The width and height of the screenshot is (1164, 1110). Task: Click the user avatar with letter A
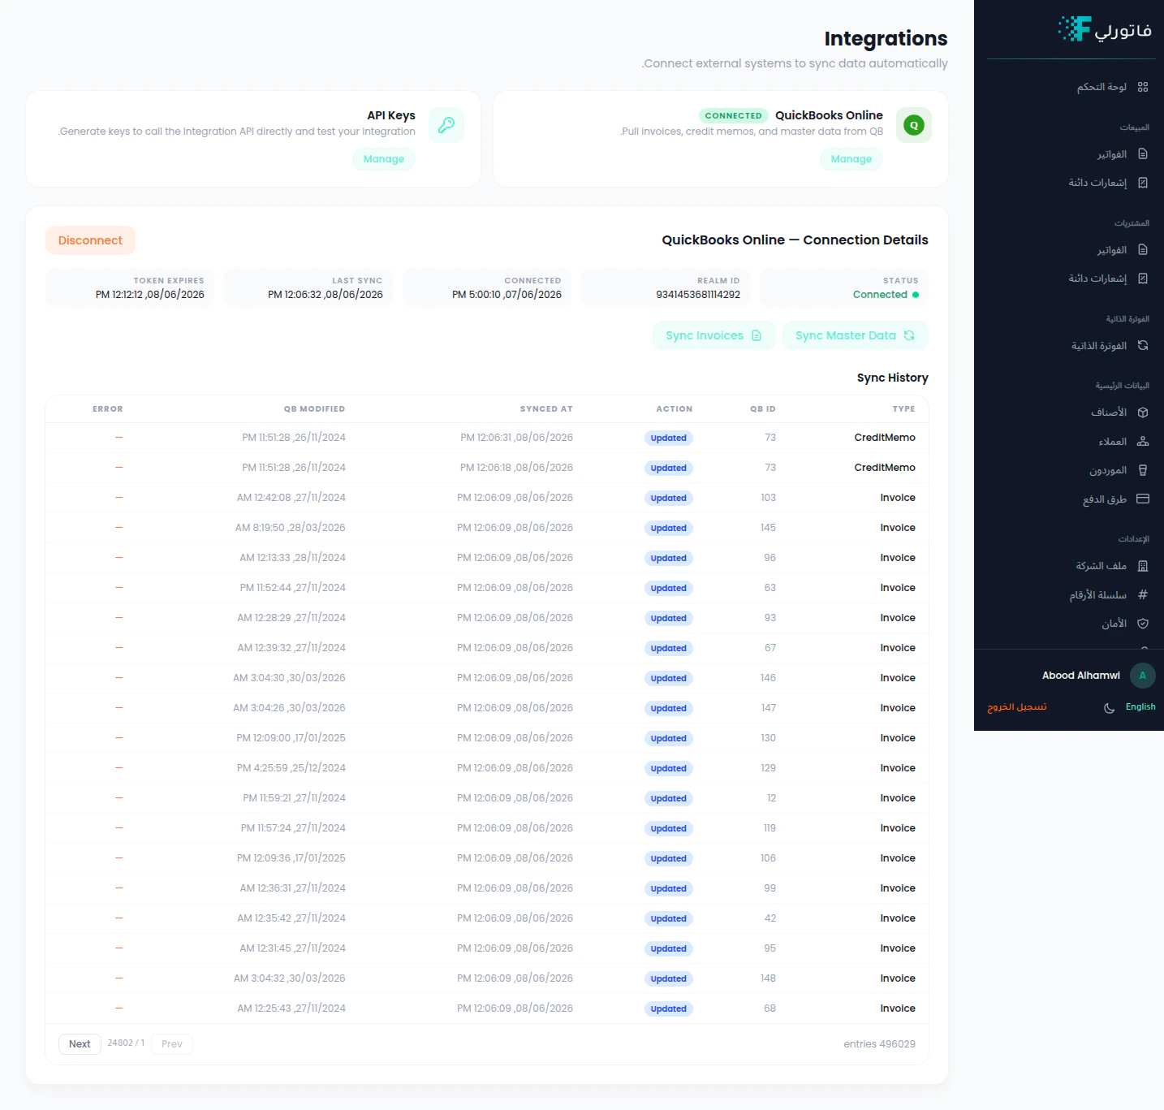click(x=1143, y=676)
